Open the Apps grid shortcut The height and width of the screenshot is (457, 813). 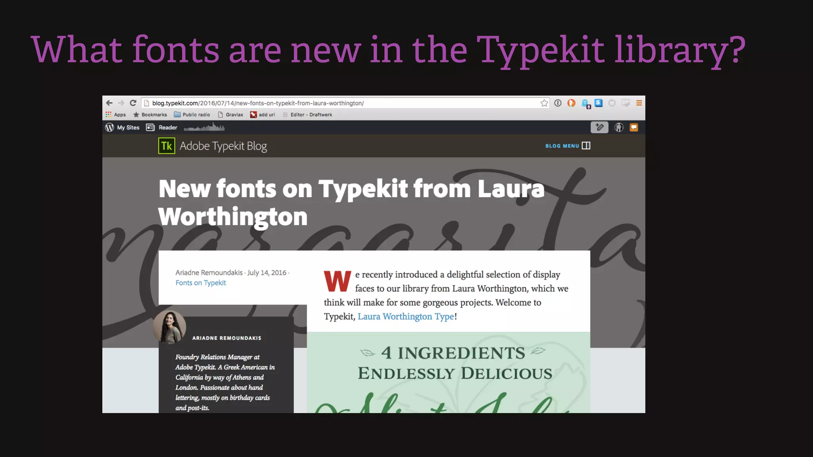click(x=116, y=115)
